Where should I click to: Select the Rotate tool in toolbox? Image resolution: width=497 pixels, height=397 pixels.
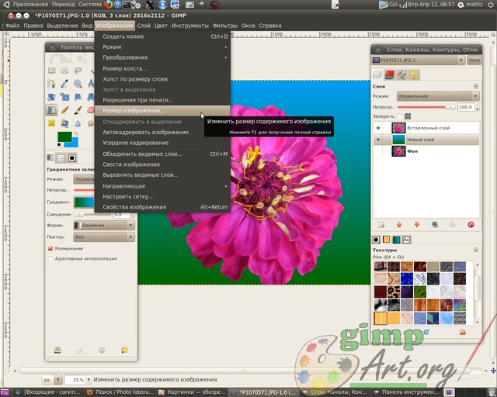[51, 97]
